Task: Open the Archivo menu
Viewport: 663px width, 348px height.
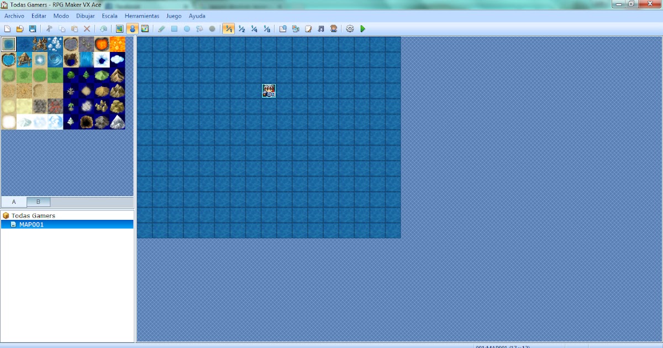Action: point(14,16)
